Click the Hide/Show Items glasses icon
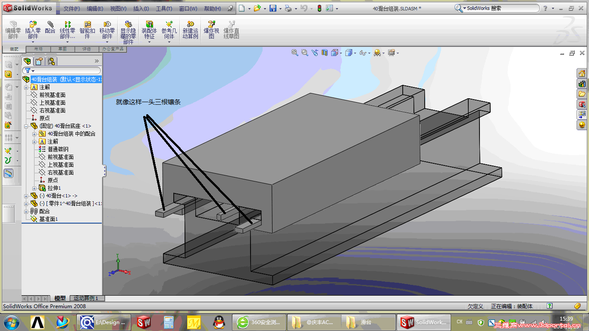Screen dimensions: 589x331 click(363, 53)
